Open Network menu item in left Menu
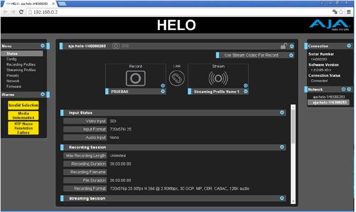 click(13, 81)
